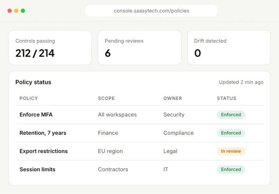Click the Pending reviews label

pos(124,41)
